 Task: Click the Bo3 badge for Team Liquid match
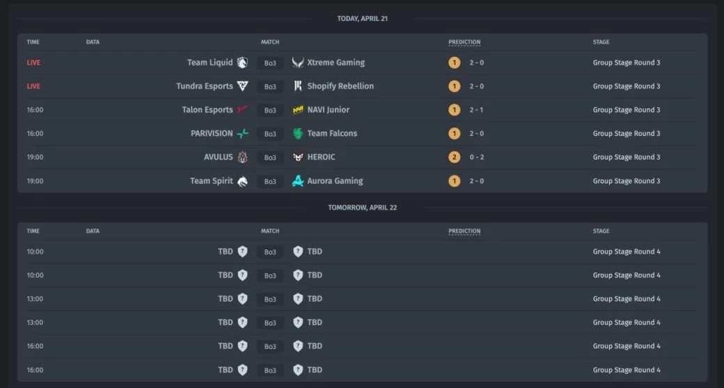pos(270,63)
